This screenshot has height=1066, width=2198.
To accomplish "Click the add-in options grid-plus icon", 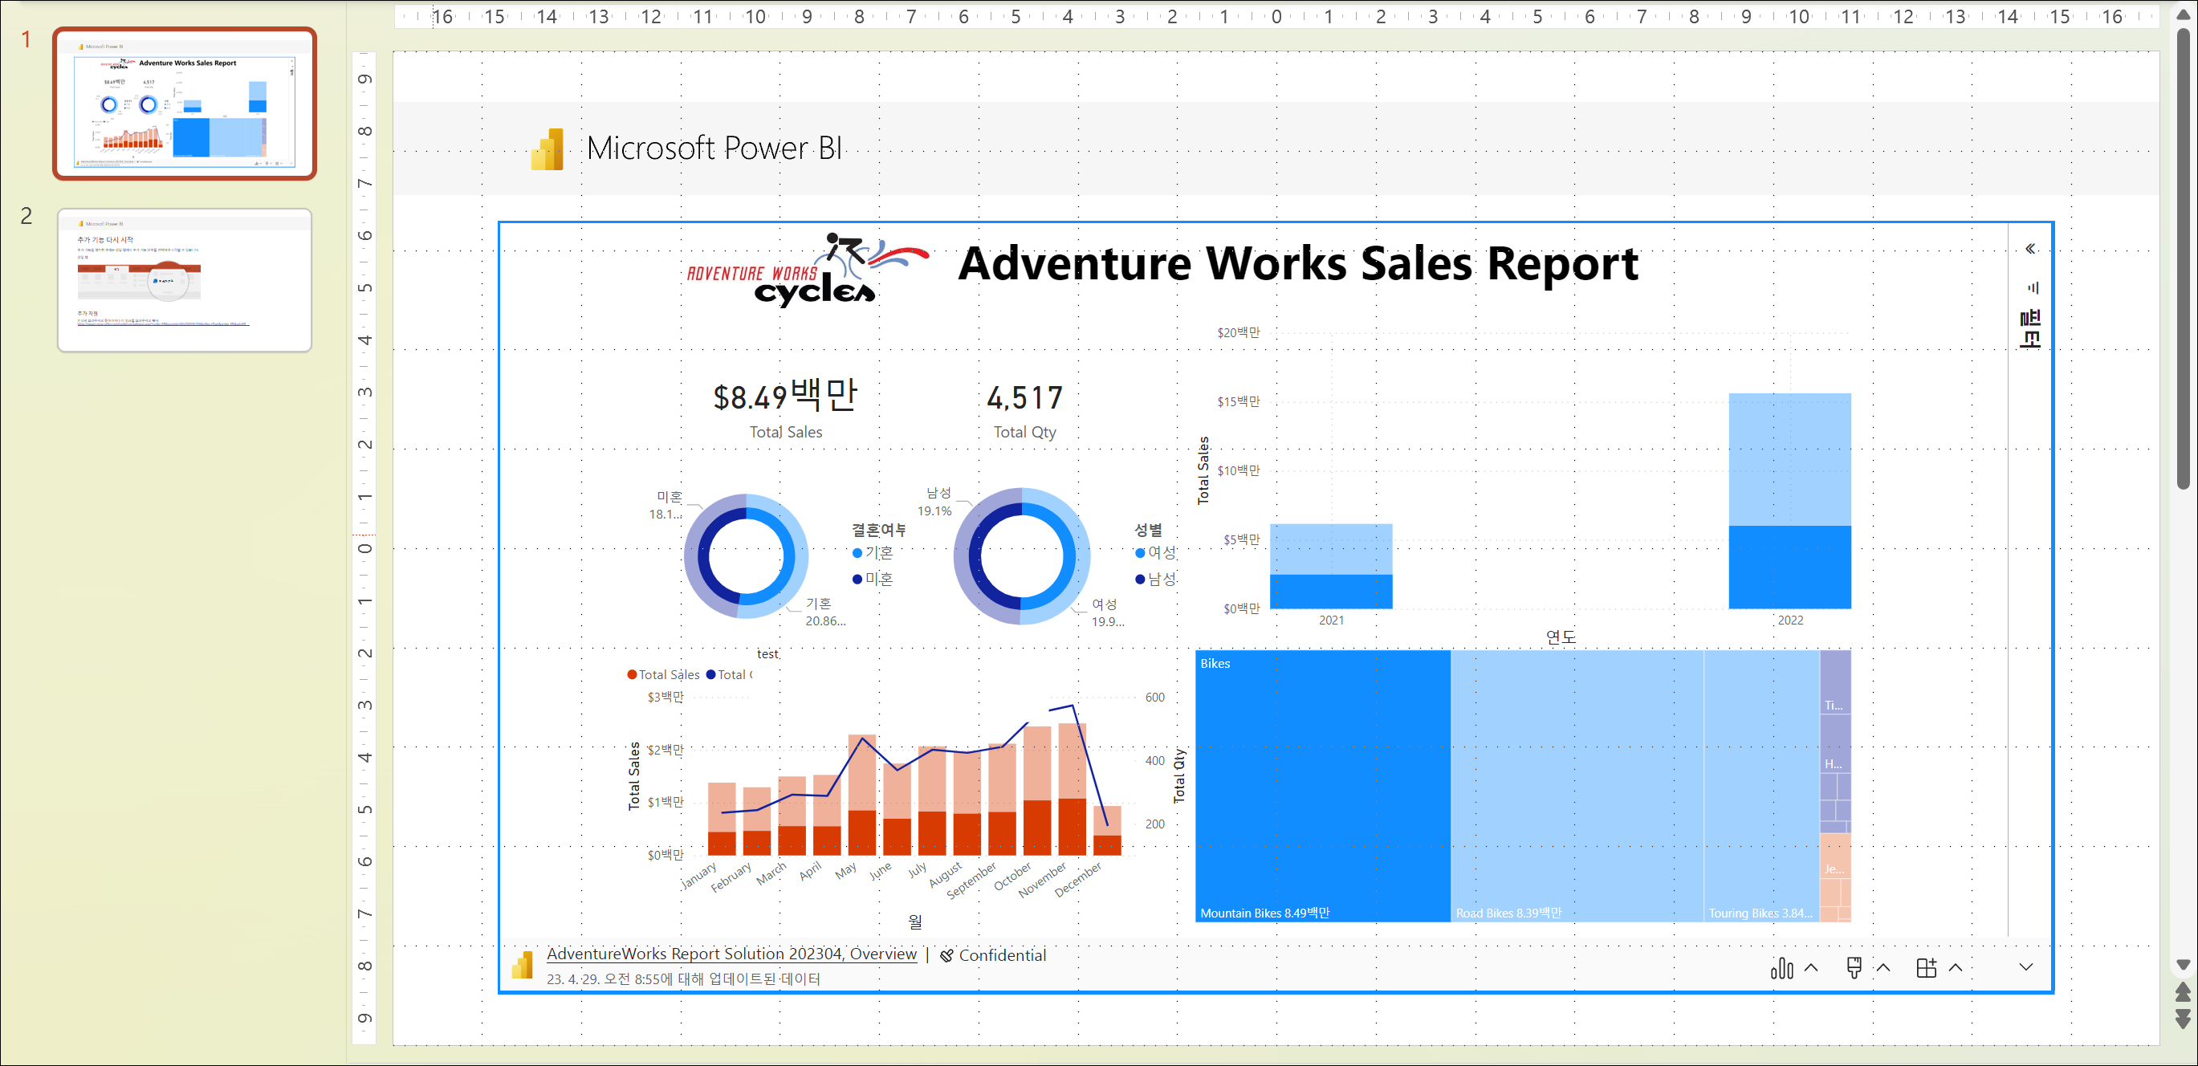I will [x=1926, y=968].
